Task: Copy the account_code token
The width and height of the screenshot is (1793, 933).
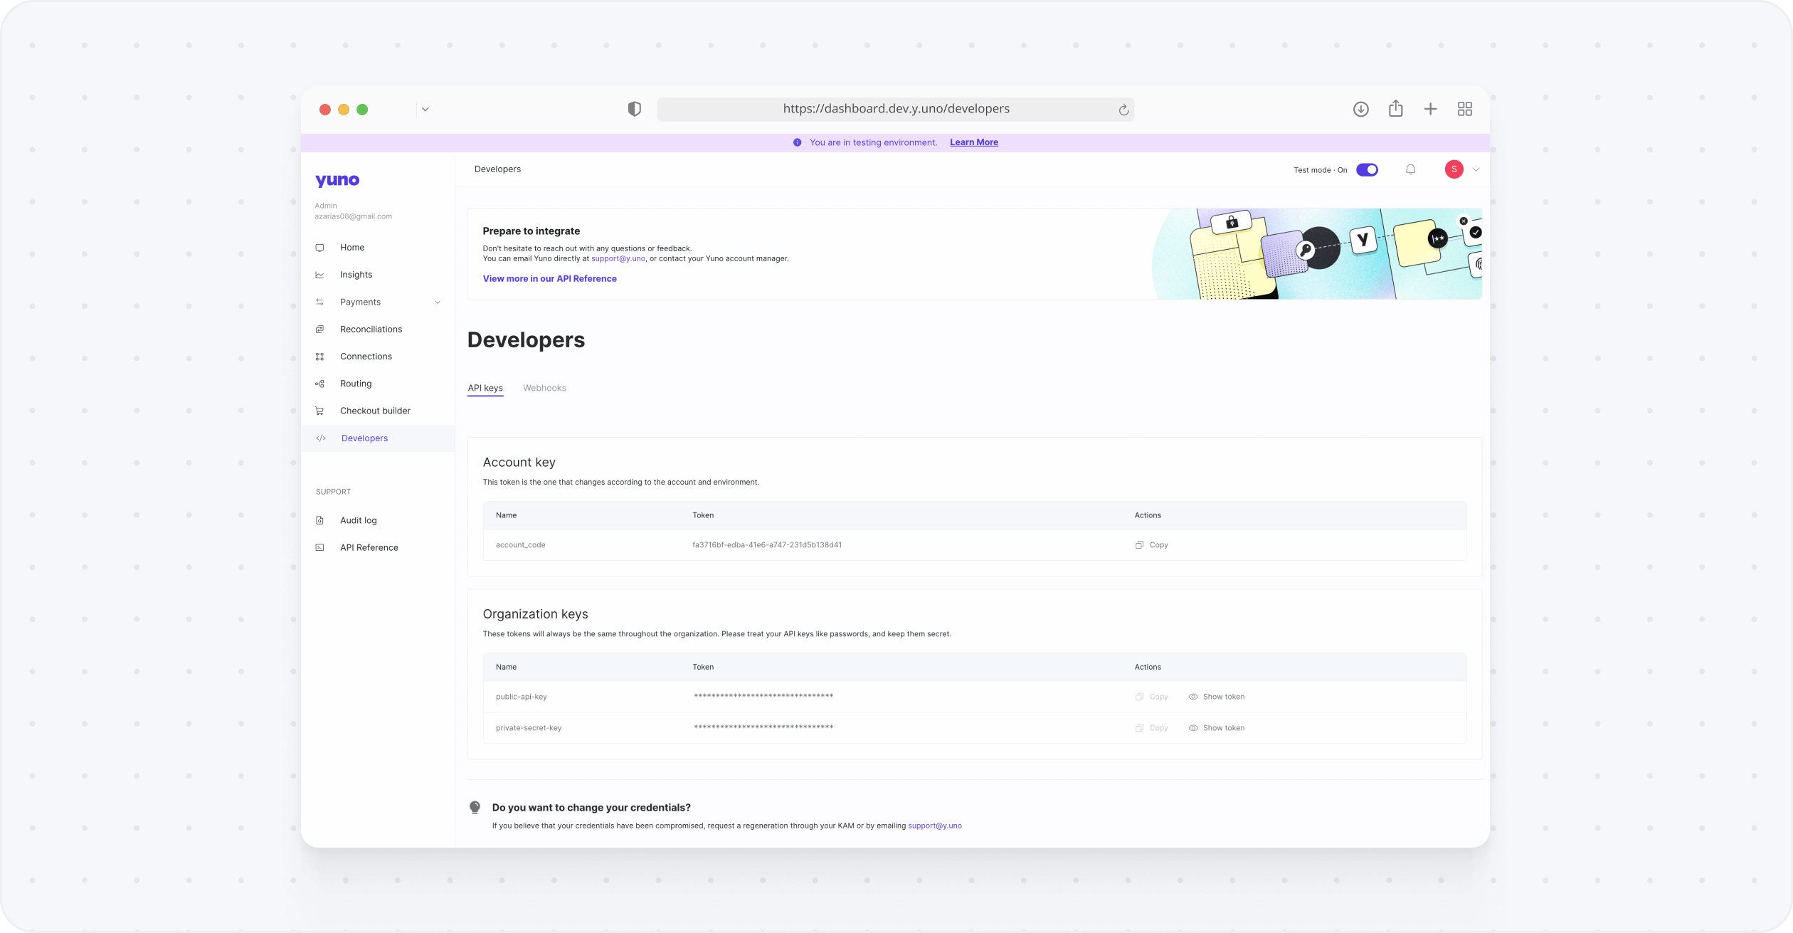Action: point(1152,545)
